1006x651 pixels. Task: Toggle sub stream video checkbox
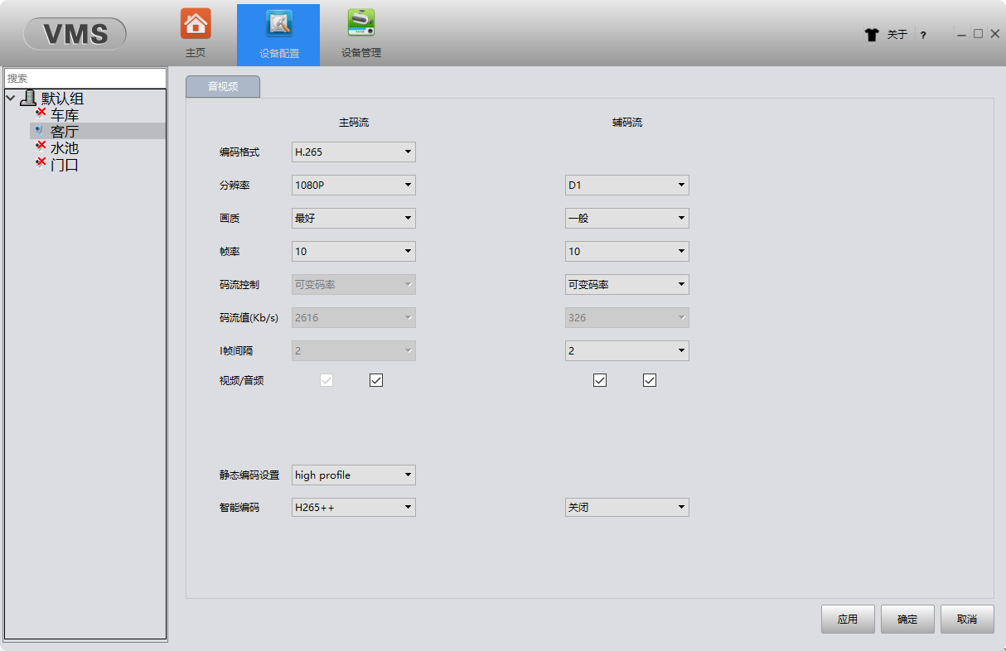point(600,380)
